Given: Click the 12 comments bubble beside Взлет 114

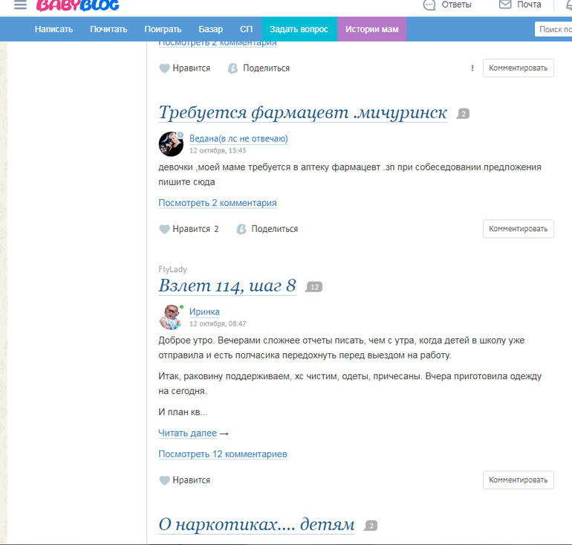Looking at the screenshot, I should point(314,287).
